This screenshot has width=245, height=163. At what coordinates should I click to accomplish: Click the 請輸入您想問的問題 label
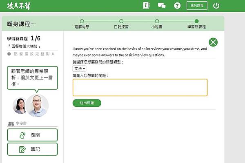[91, 76]
